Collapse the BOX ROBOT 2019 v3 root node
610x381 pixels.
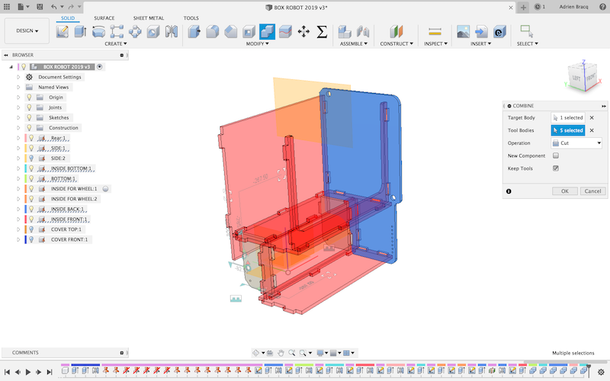coord(11,67)
